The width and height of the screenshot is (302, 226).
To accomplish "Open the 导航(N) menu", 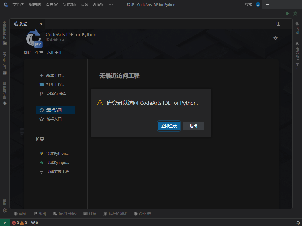I will (x=69, y=4).
